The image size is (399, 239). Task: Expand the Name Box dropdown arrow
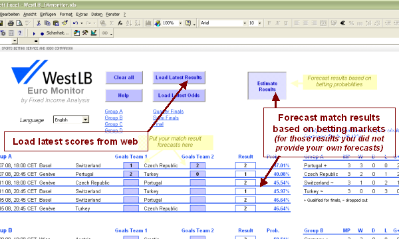click(x=15, y=40)
